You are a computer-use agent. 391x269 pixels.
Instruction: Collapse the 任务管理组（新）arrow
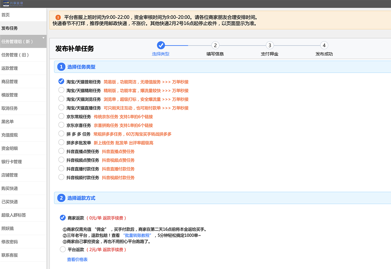[44, 38]
